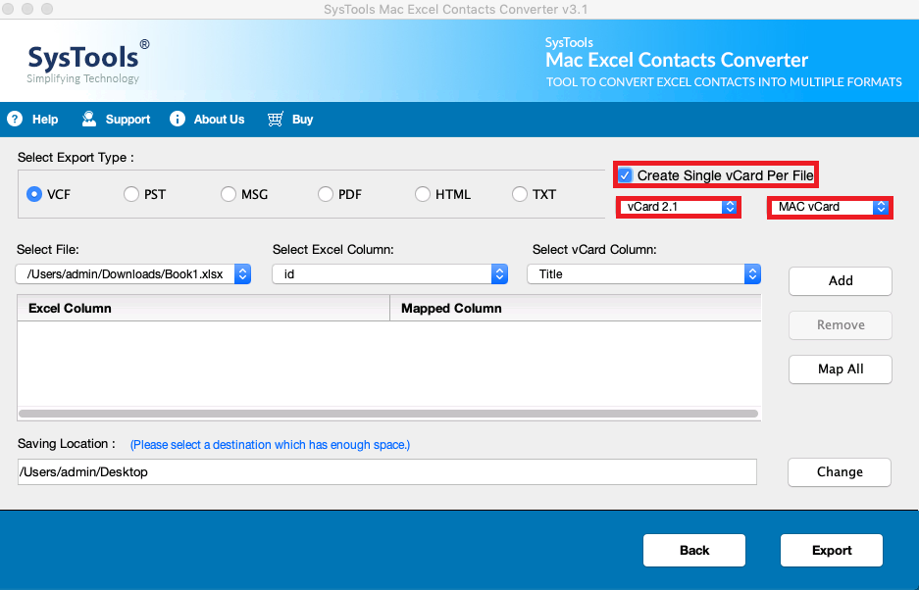Open the vCard 2.1 version dropdown

(678, 207)
